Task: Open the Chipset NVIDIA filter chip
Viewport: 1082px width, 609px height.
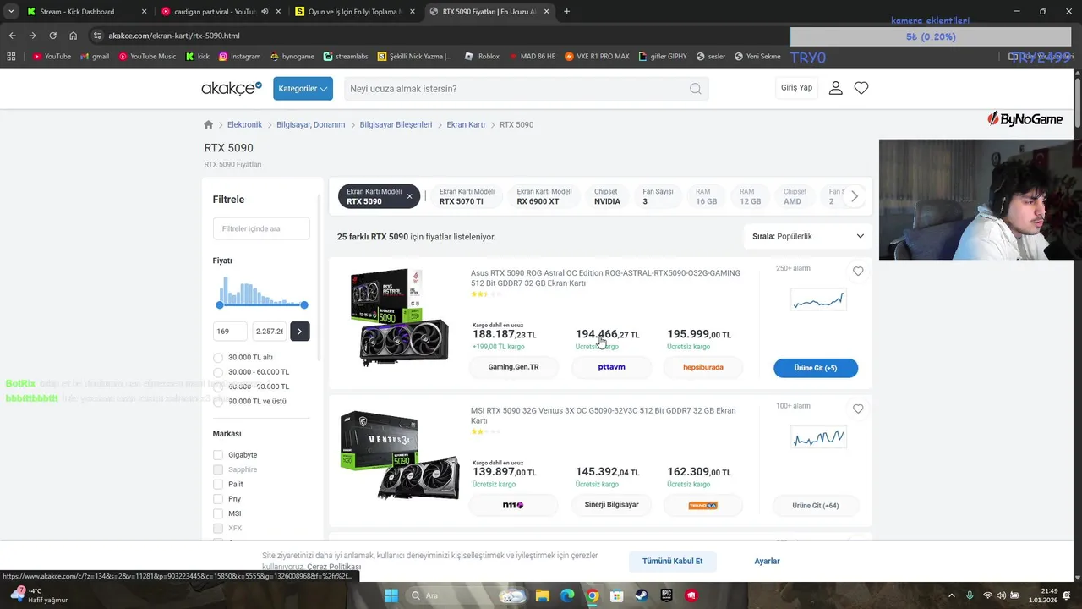Action: click(607, 196)
